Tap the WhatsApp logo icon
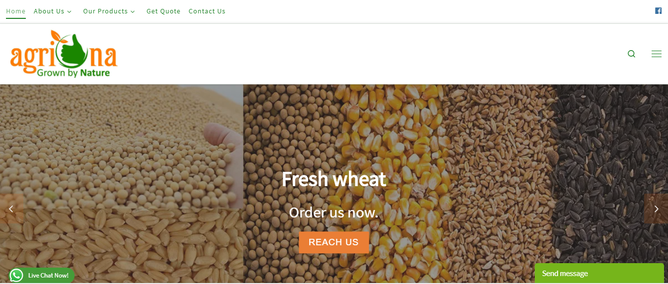 point(16,276)
